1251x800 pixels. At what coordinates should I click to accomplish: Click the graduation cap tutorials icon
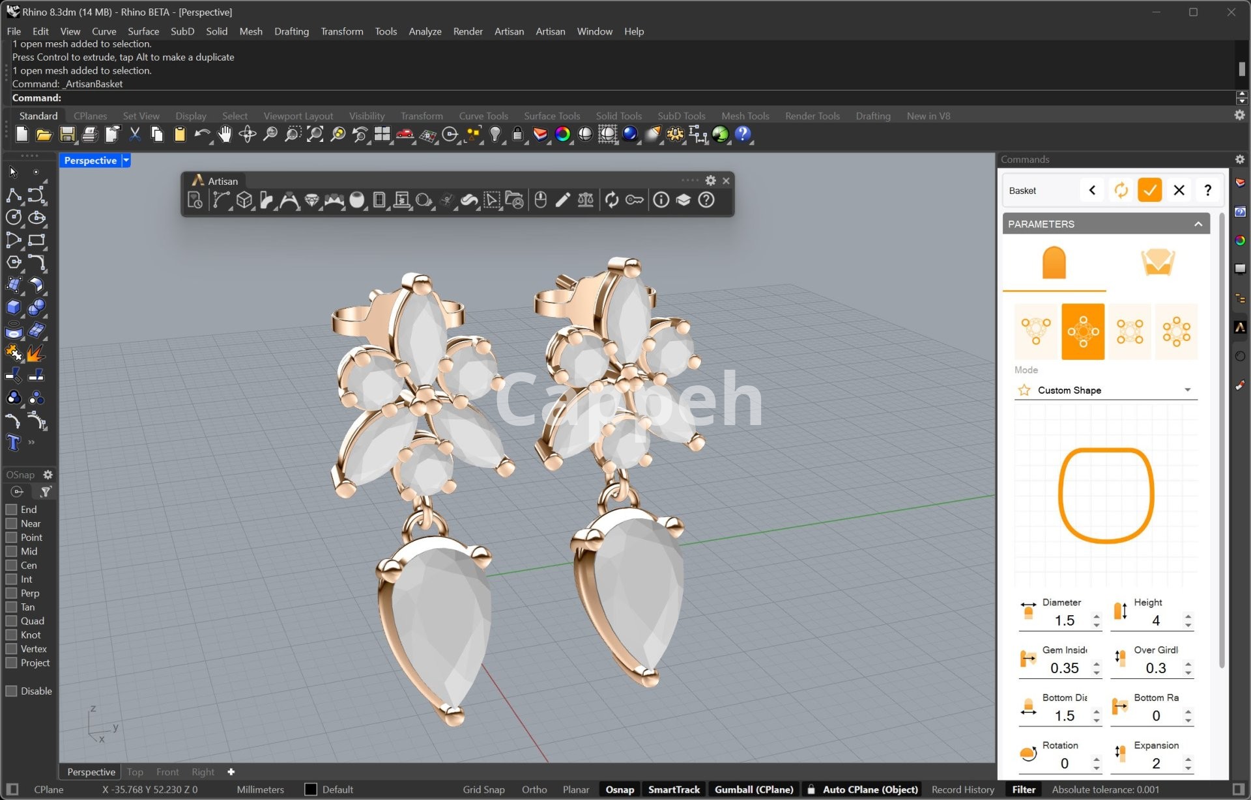tap(683, 200)
